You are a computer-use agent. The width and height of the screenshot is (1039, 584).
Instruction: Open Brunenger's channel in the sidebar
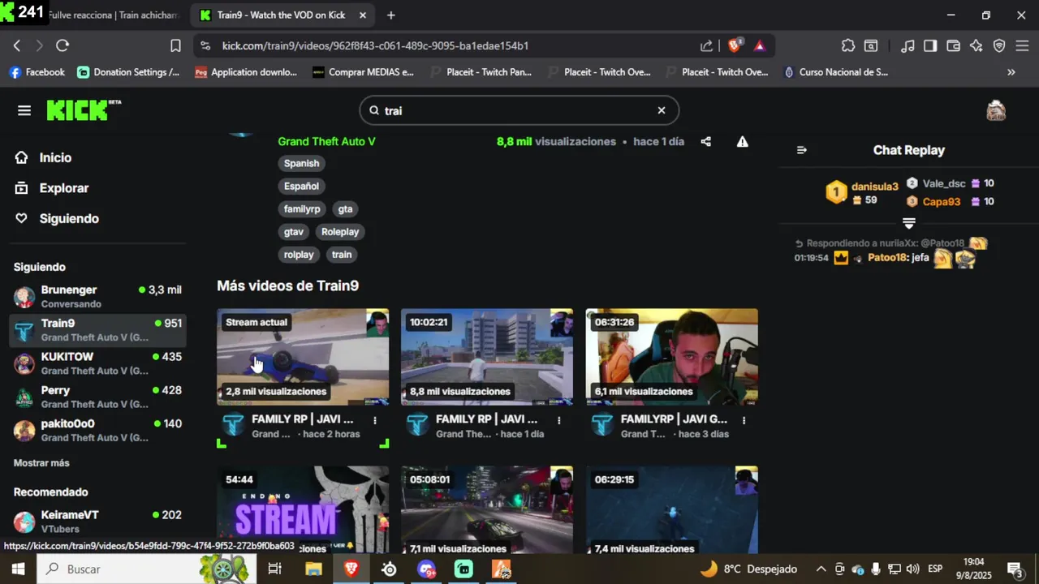[97, 296]
